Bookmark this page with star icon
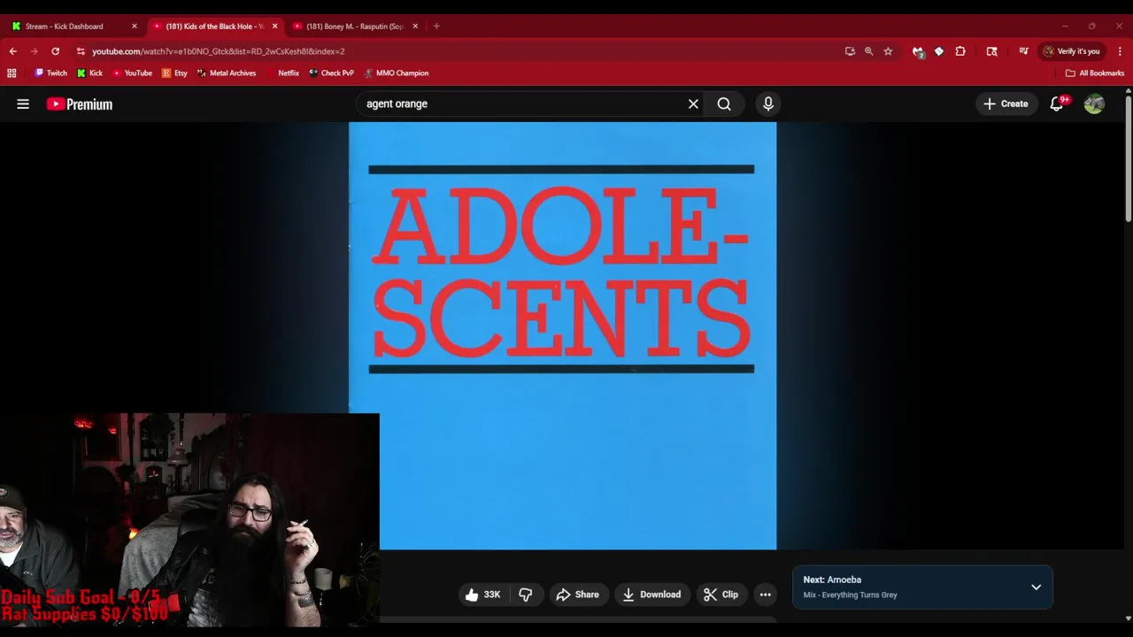This screenshot has width=1133, height=637. (x=888, y=51)
